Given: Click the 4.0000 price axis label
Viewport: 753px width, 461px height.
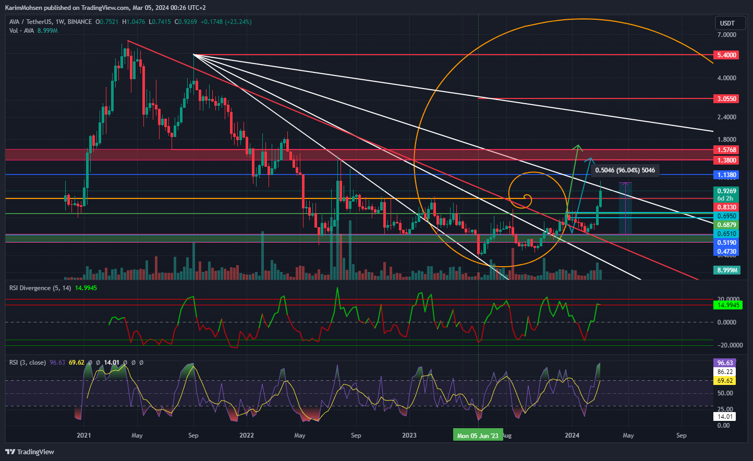Looking at the screenshot, I should pos(727,78).
